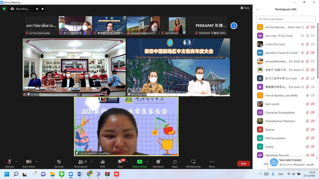Open the View layout menu
Screen dimensions: 319x179
click(245, 8)
